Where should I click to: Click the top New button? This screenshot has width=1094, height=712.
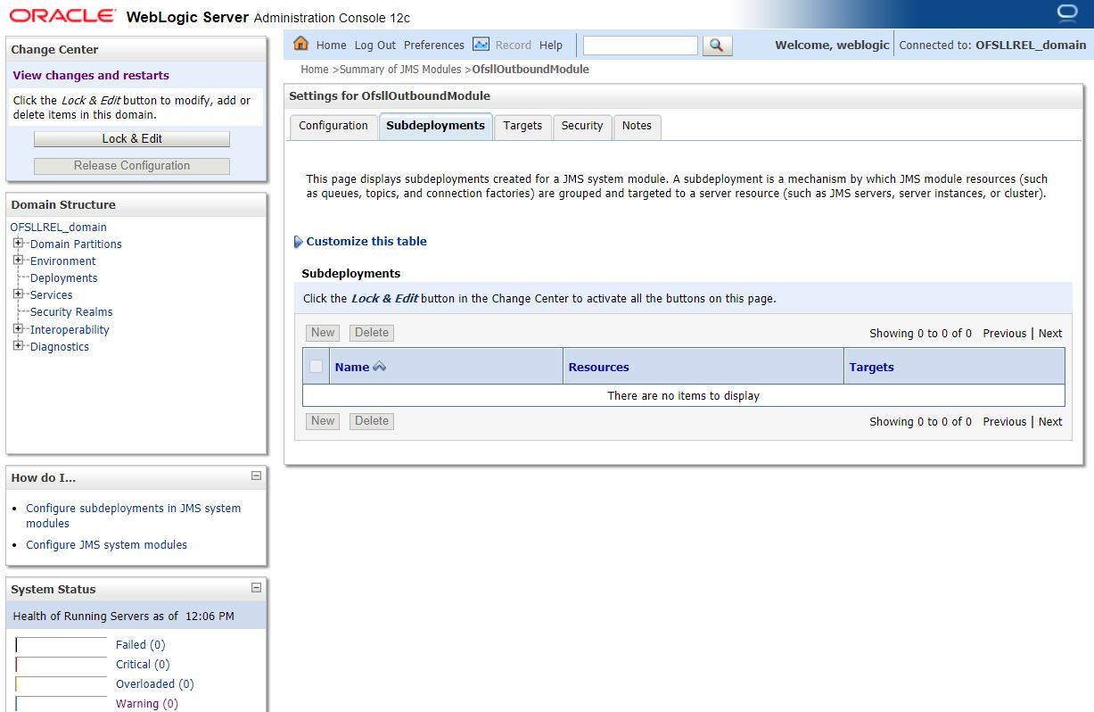pyautogui.click(x=323, y=333)
